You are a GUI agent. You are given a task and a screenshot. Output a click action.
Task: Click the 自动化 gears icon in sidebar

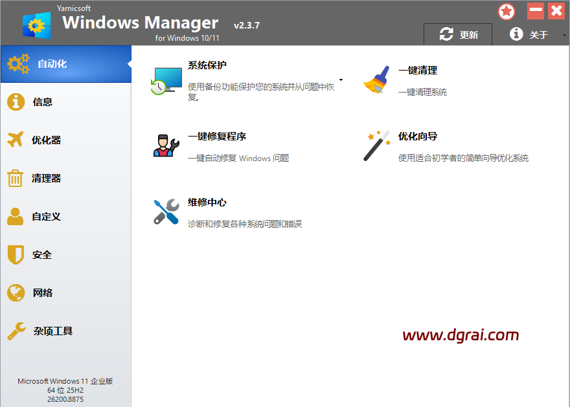tap(18, 63)
